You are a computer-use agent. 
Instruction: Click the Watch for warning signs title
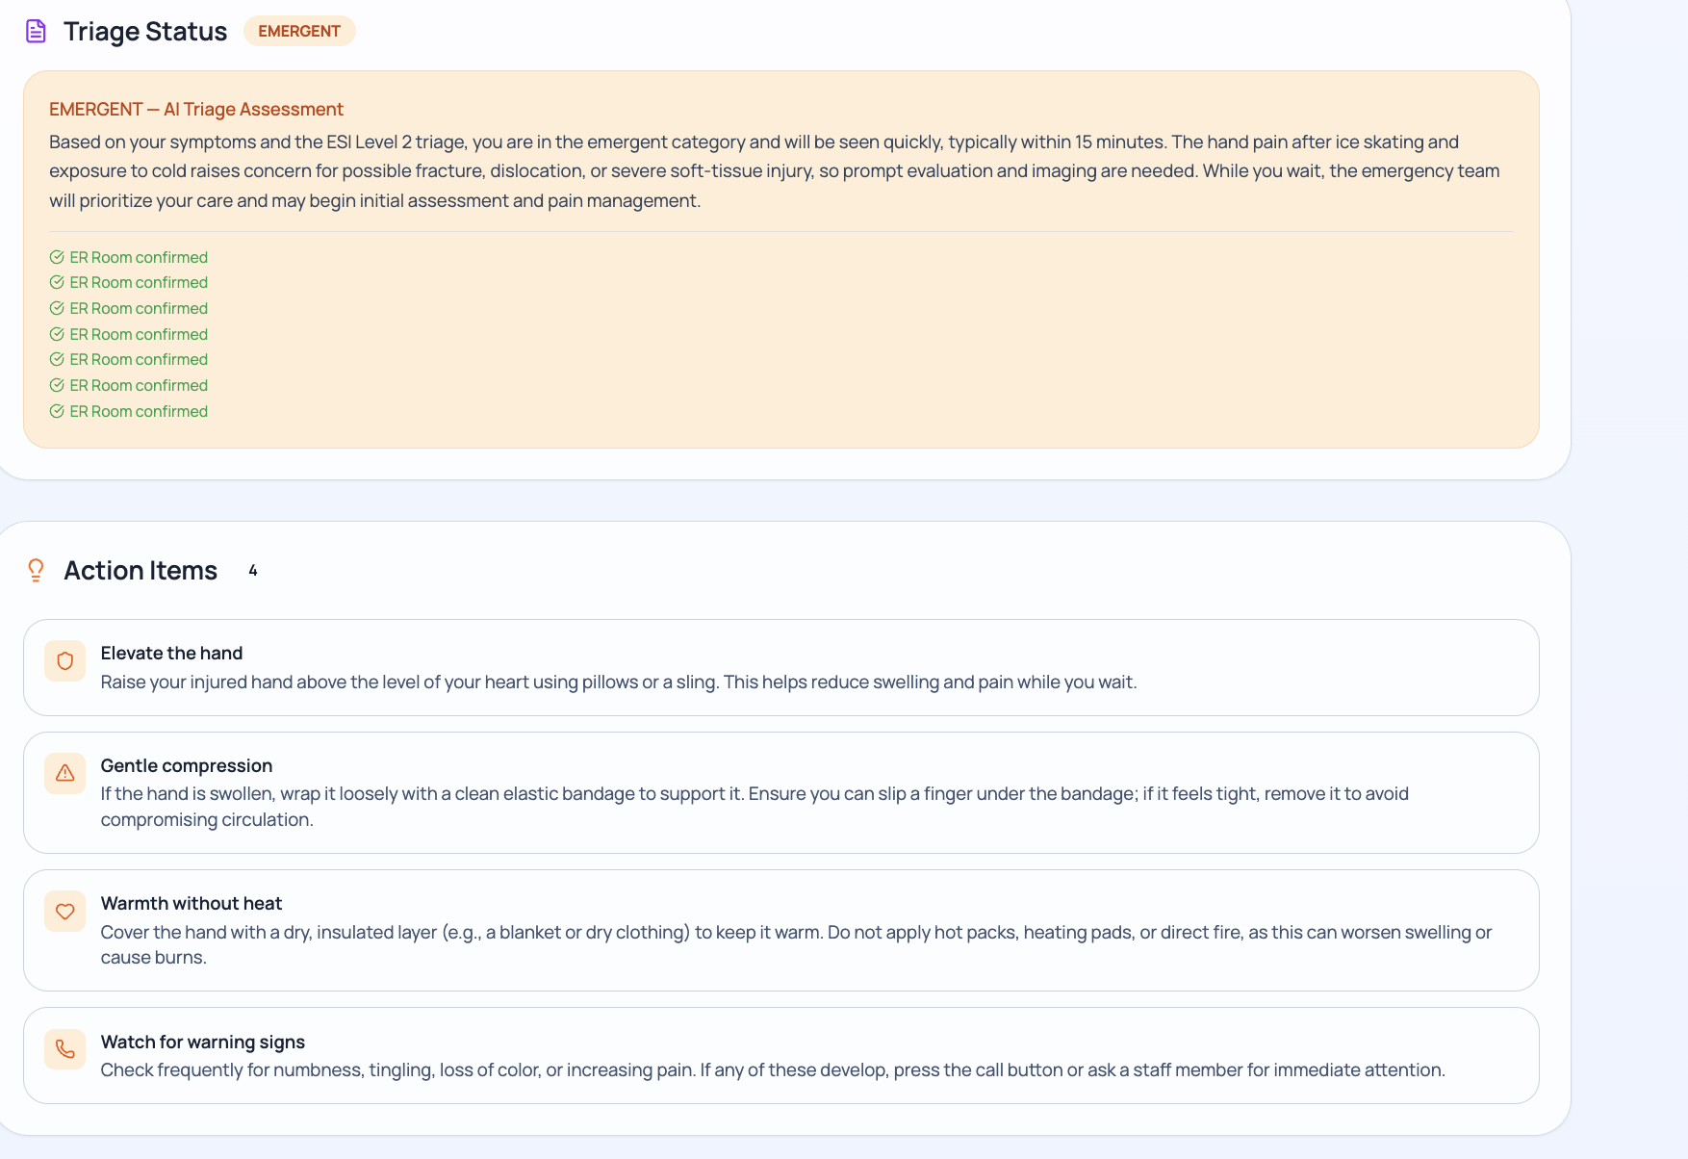(x=203, y=1042)
